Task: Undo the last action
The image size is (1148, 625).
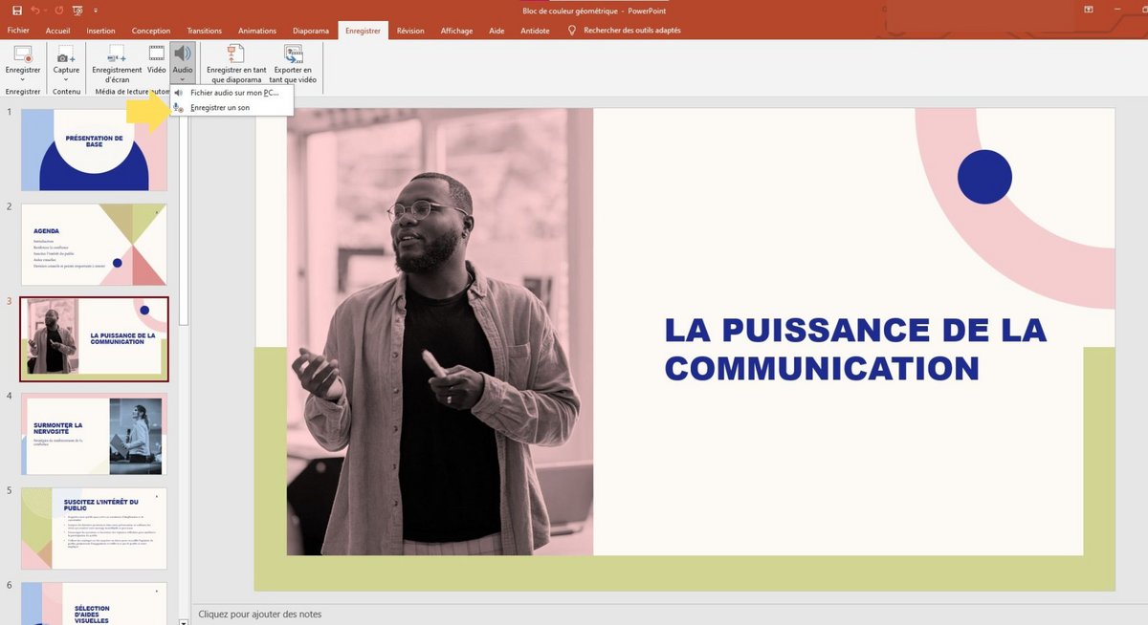Action: coord(35,11)
